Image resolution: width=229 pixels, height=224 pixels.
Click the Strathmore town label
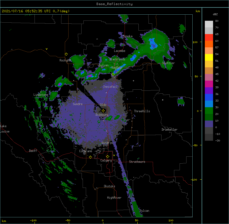[137, 162]
